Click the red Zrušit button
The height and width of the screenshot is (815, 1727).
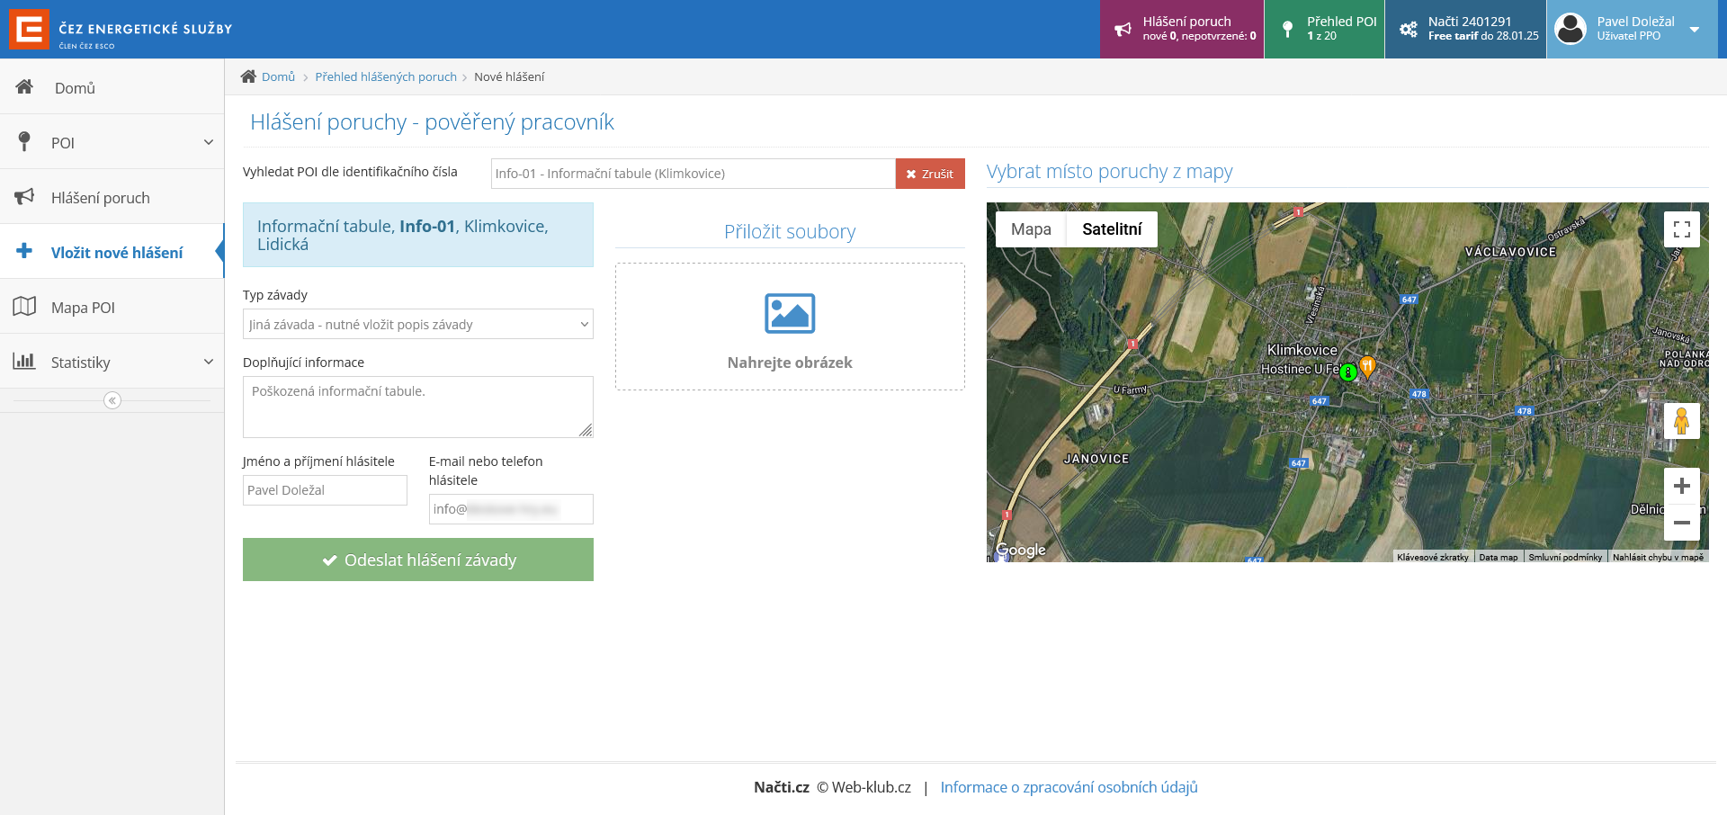[930, 174]
